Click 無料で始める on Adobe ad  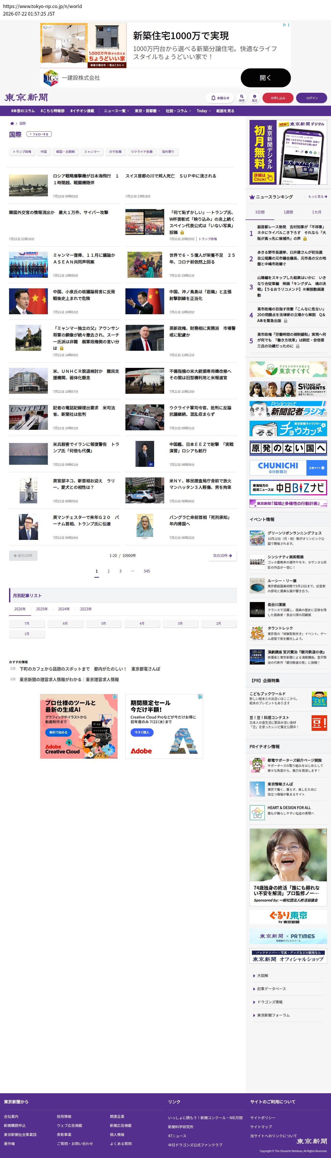(58, 732)
